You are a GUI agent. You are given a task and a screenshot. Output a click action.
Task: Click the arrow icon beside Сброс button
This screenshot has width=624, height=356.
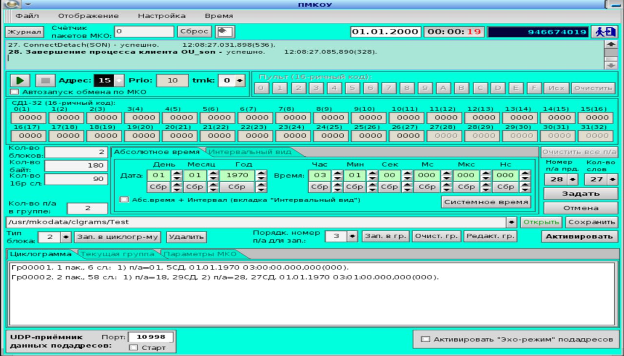pyautogui.click(x=224, y=32)
